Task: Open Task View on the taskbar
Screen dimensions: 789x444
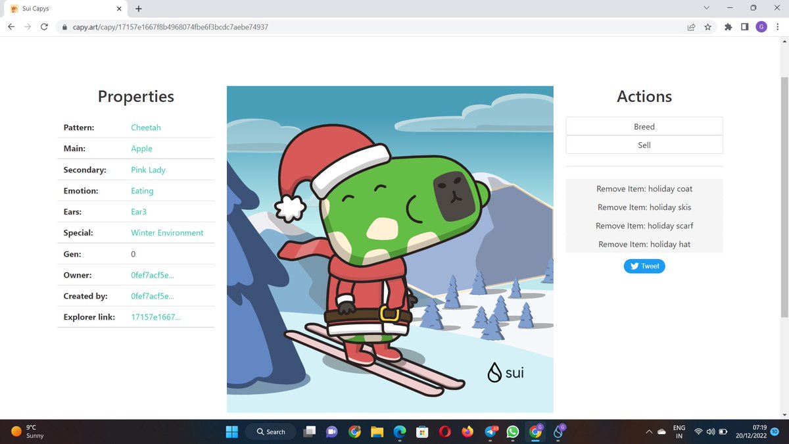Action: [309, 432]
